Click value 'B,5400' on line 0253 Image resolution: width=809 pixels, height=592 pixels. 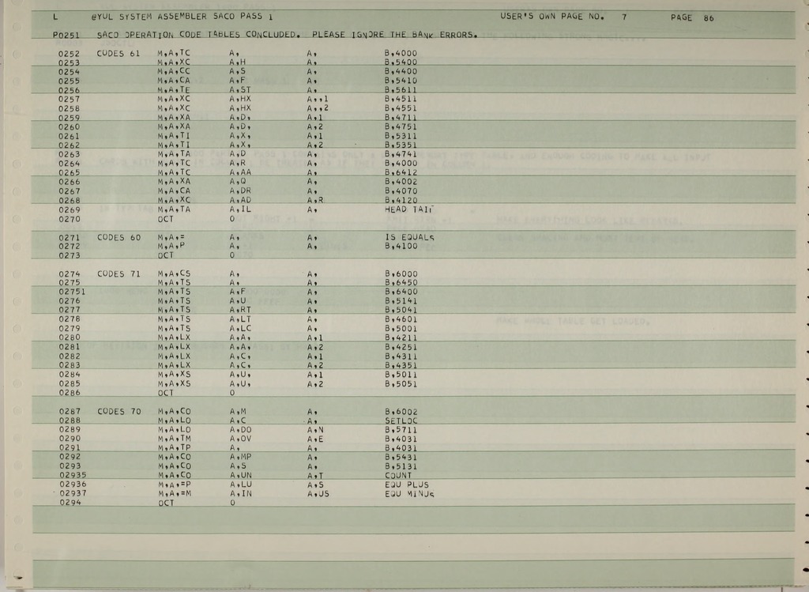[x=401, y=62]
